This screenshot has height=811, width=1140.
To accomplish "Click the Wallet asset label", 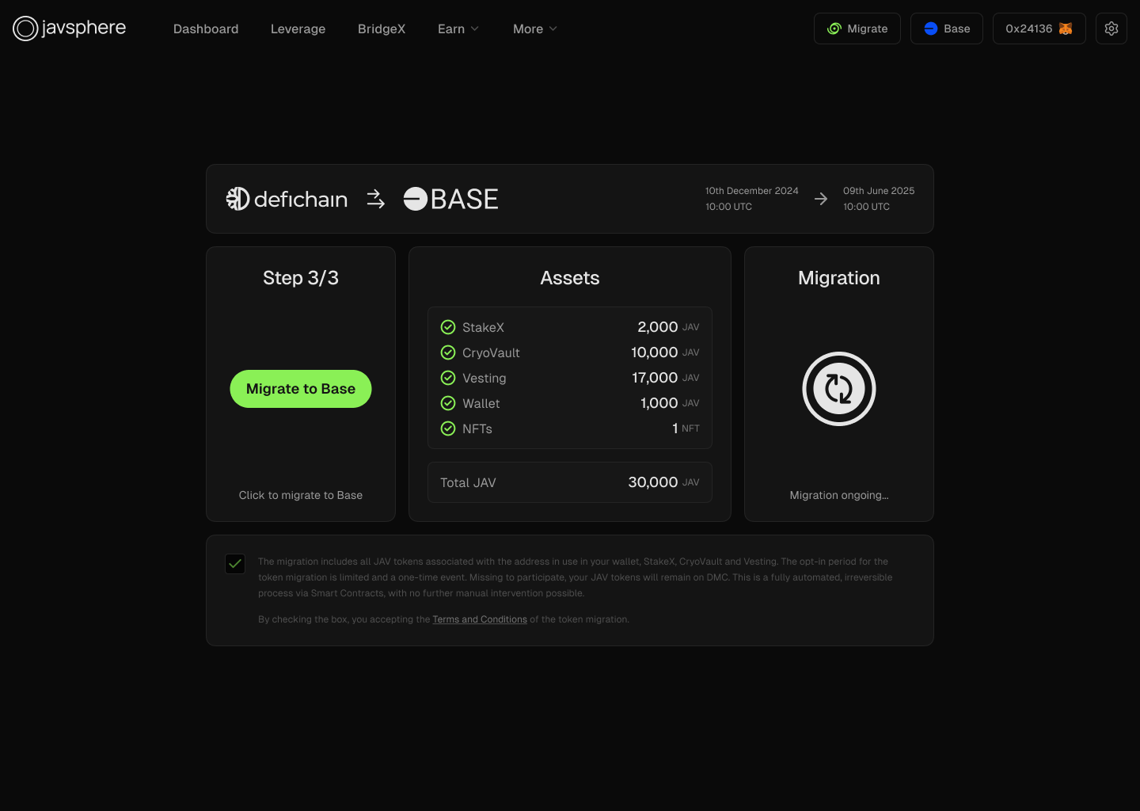I will pos(481,403).
